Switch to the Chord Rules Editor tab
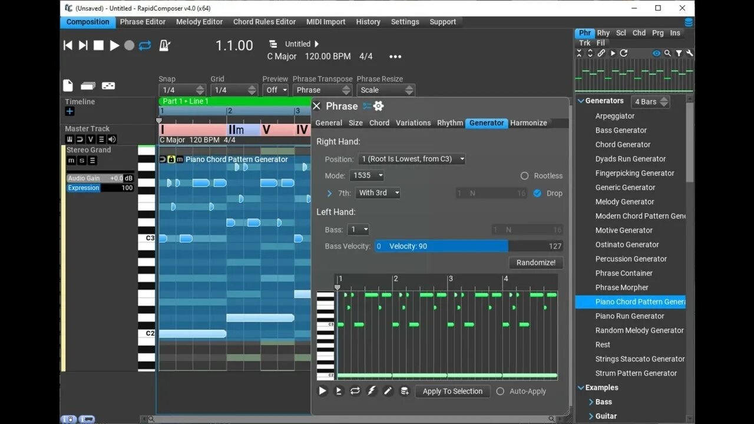This screenshot has width=754, height=424. point(264,22)
